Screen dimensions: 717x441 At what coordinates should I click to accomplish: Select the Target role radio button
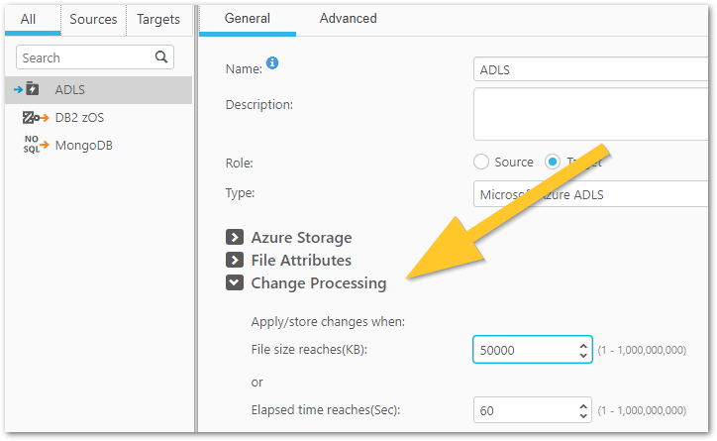[554, 162]
